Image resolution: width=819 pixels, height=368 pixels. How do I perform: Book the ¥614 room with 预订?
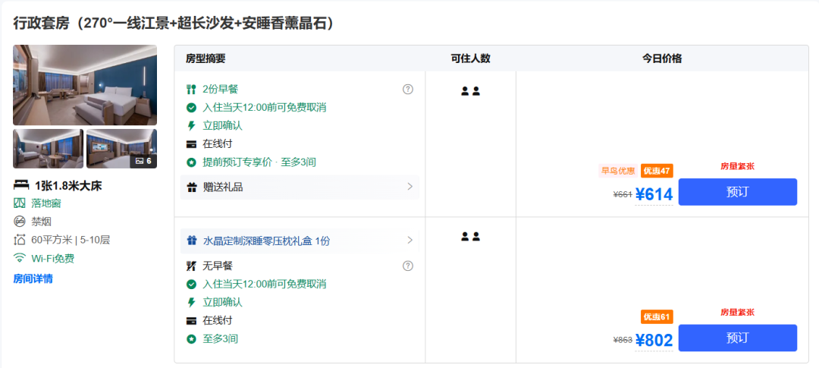(738, 192)
